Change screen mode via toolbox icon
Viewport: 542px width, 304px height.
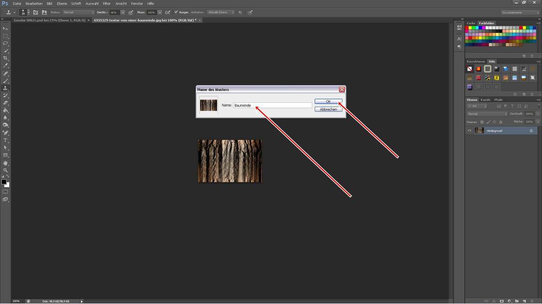5,199
